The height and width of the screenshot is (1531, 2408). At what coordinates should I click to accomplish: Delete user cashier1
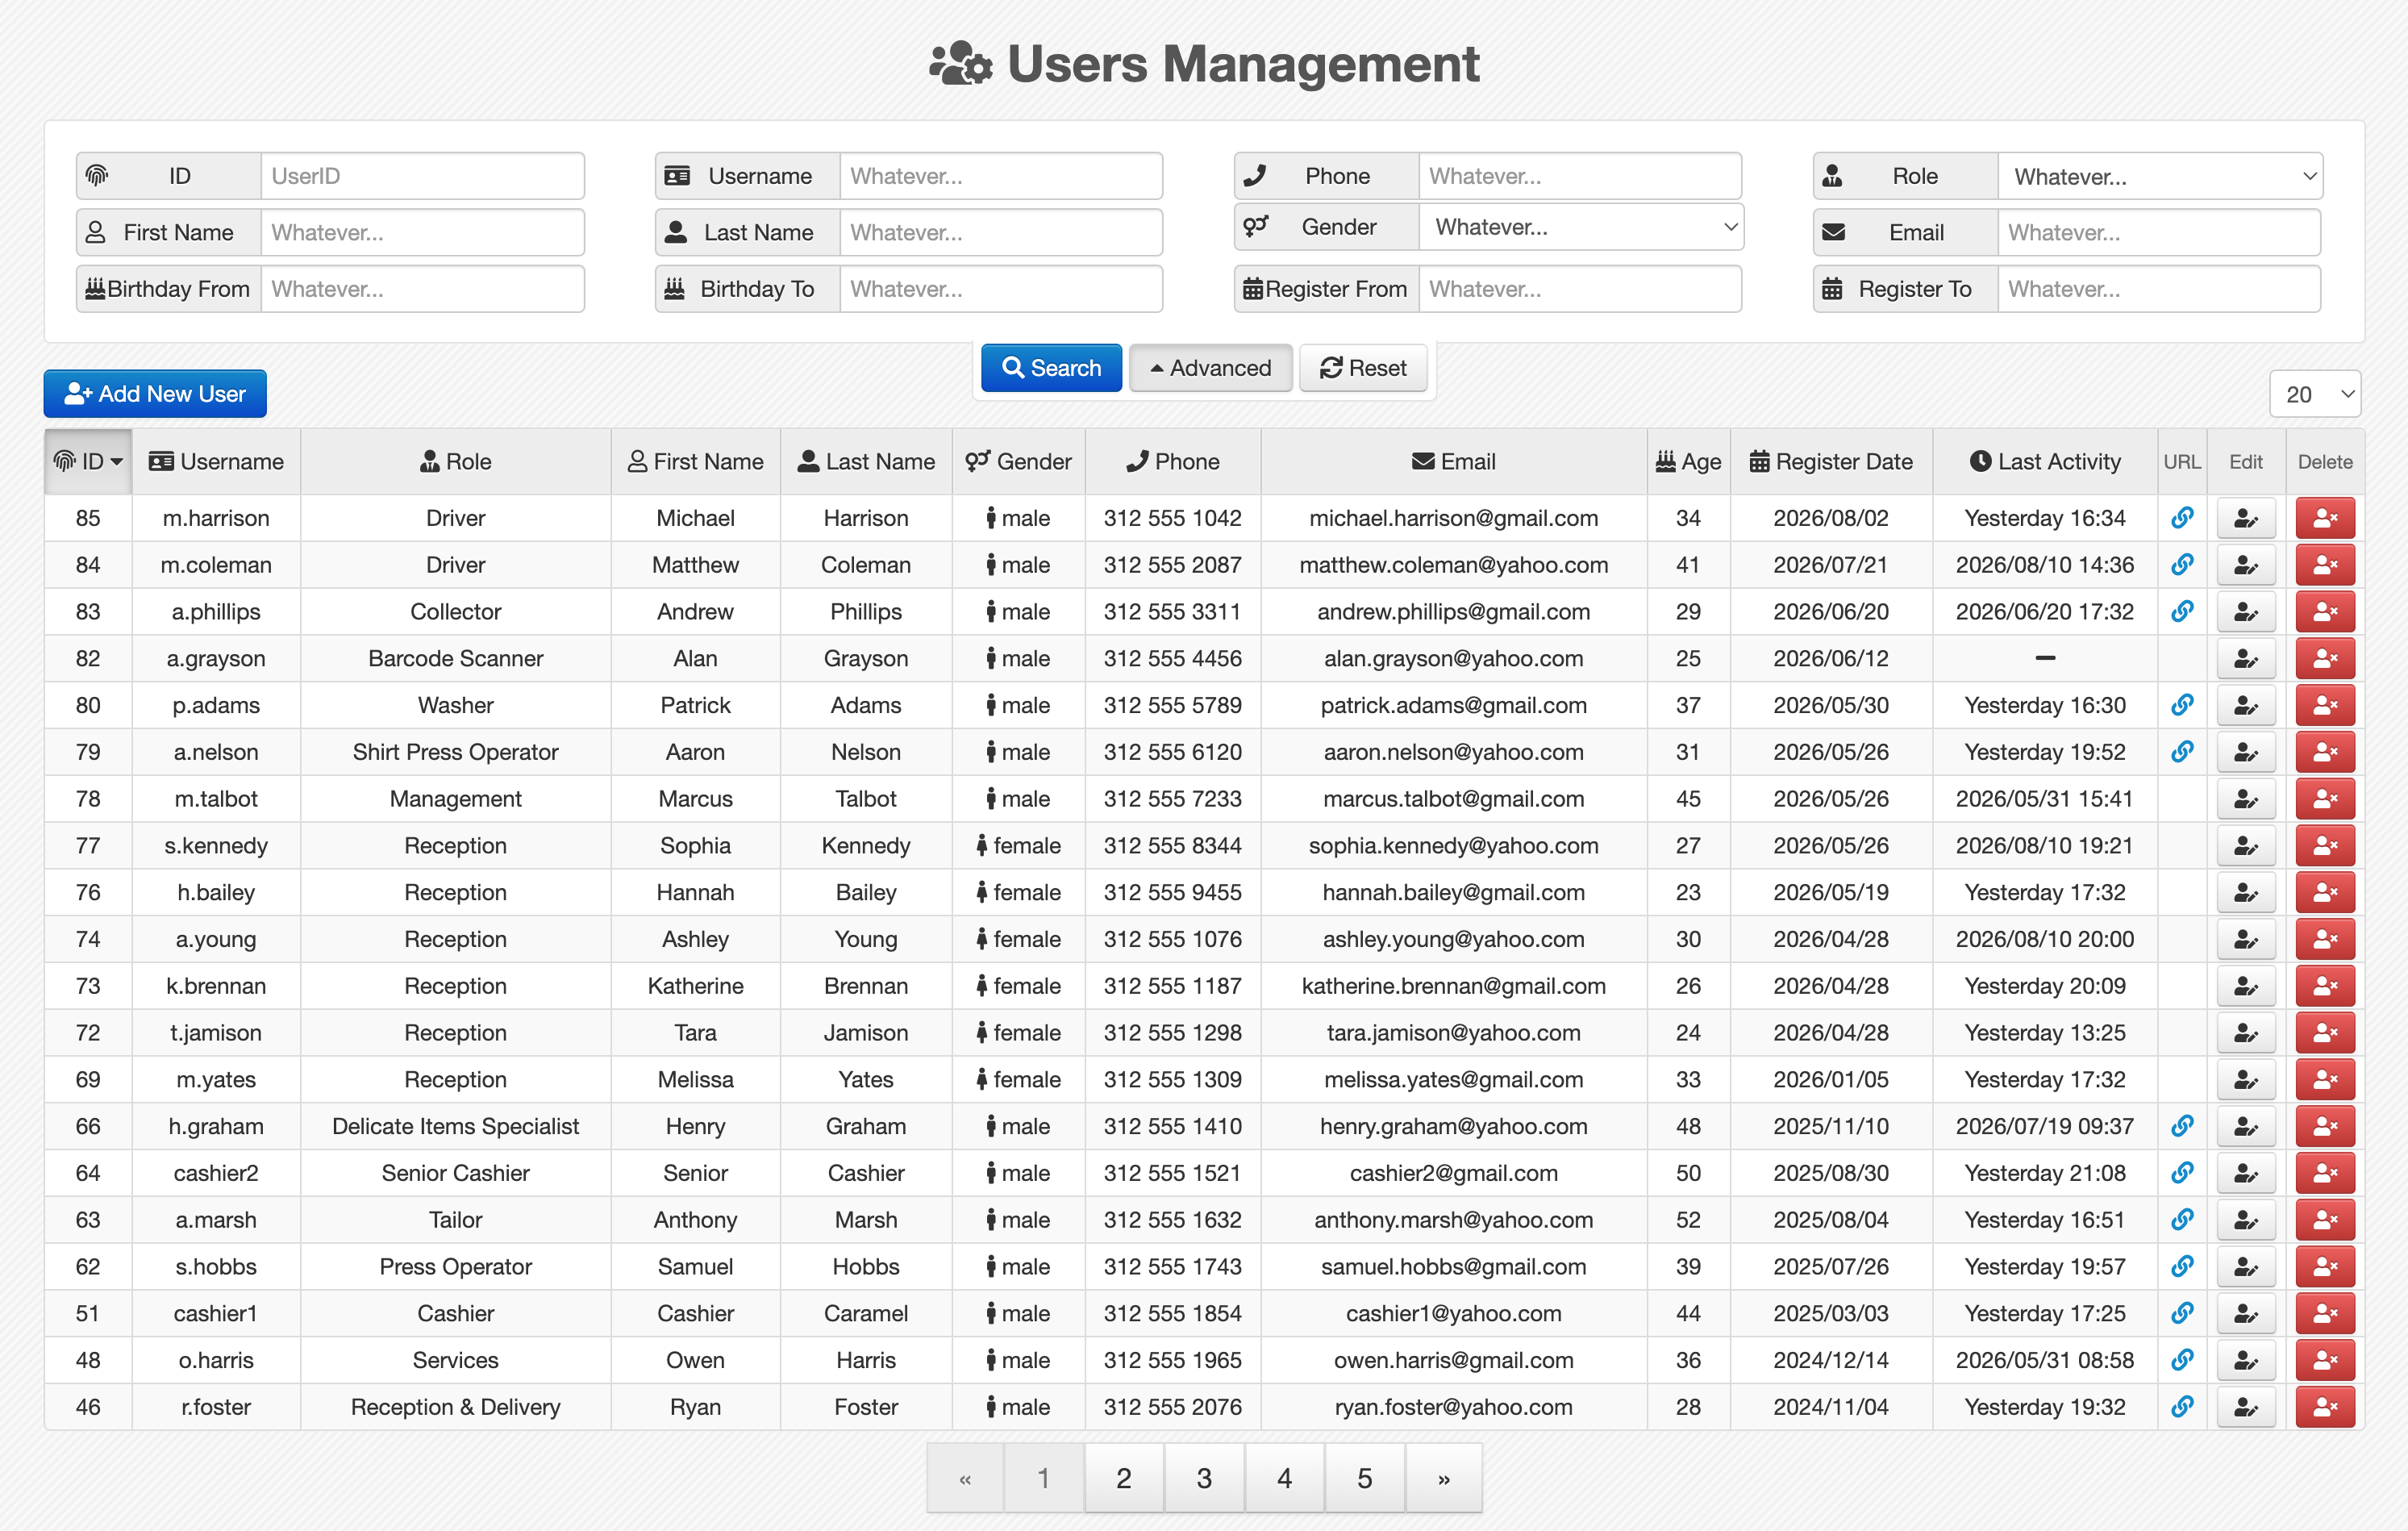coord(2325,1313)
